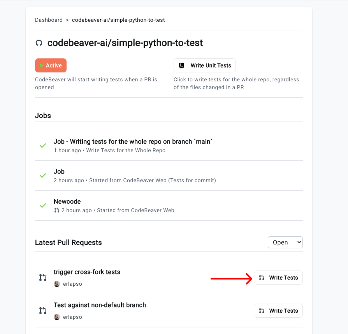This screenshot has height=334, width=348.
Task: Select the checkmark icon next to the Job entry
Action: 43,176
